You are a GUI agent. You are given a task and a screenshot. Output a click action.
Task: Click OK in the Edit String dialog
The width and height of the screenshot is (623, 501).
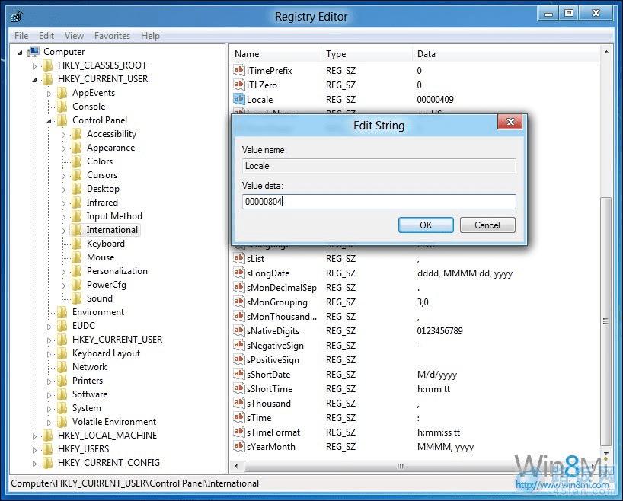pyautogui.click(x=425, y=225)
